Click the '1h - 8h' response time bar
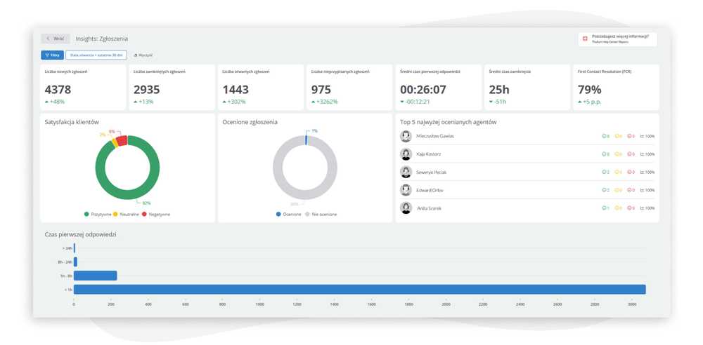This screenshot has height=345, width=703. click(95, 276)
